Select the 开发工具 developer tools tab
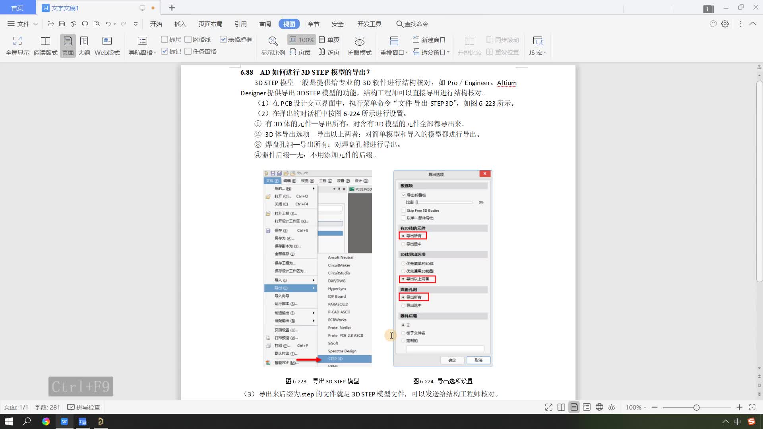 pos(369,23)
